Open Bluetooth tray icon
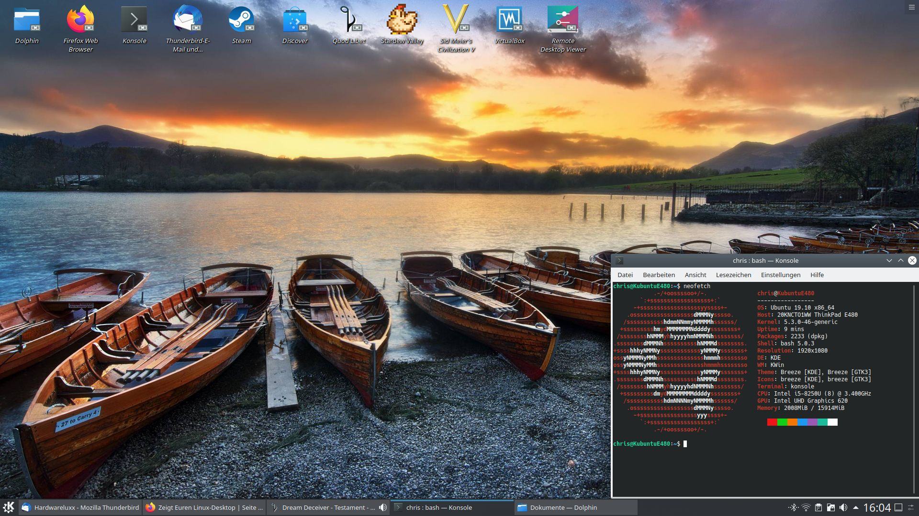919x516 pixels. [x=793, y=507]
